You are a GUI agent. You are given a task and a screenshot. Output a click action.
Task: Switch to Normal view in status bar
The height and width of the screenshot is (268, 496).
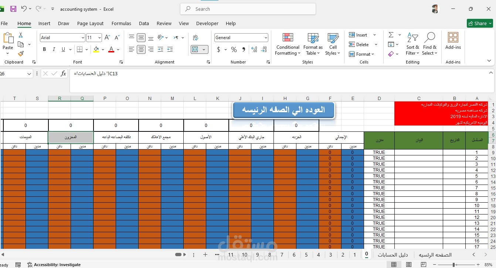pos(394,265)
